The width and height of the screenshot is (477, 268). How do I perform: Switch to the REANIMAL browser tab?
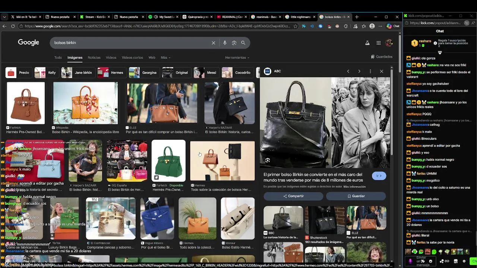pos(231,17)
